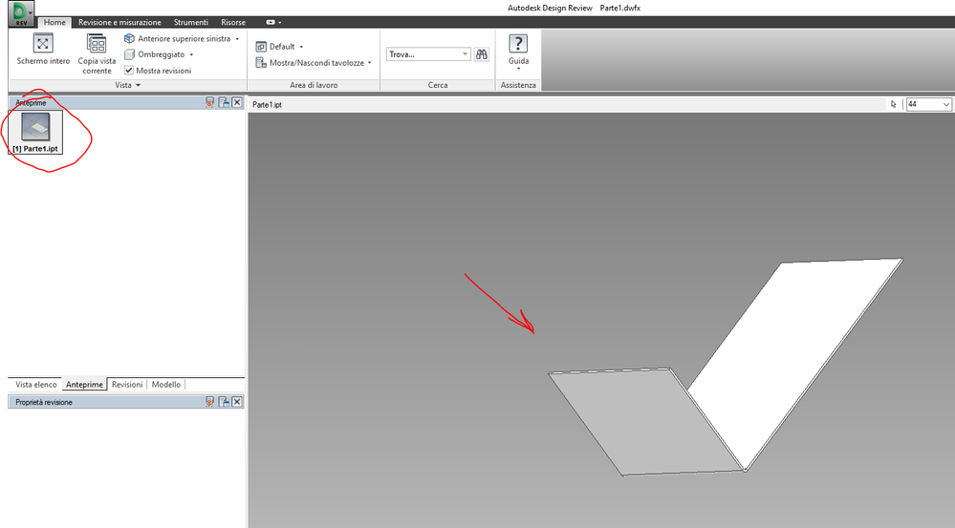955x528 pixels.
Task: Pin the Proprietà revisione palette pushpin icon
Action: [x=209, y=402]
